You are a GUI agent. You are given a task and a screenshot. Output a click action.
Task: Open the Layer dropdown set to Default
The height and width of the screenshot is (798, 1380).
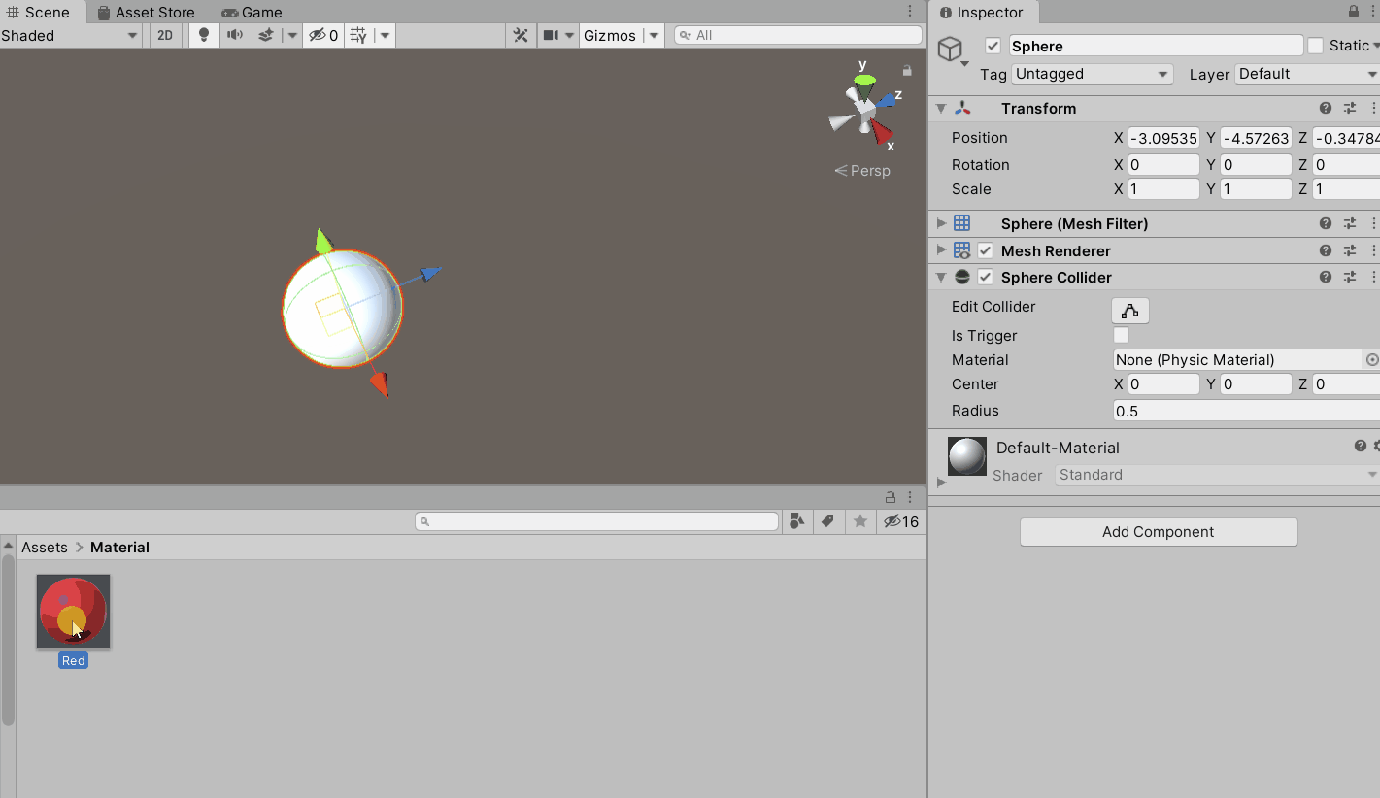pos(1305,74)
